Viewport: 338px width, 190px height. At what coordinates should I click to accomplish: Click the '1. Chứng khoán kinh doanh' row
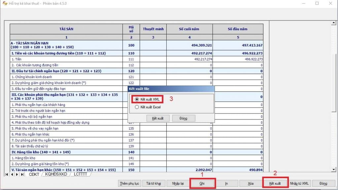click(66, 77)
